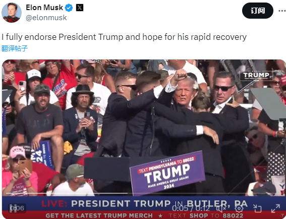
Task: Open Elon Musk's profile picture
Action: click(12, 13)
